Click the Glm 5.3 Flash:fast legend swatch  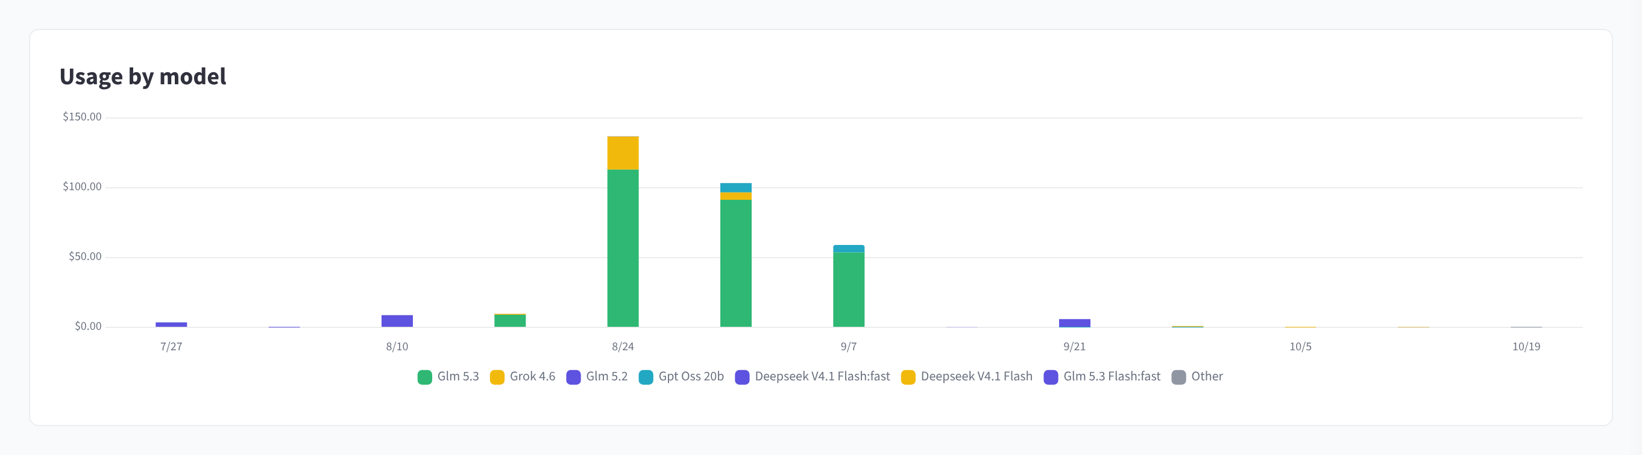pyautogui.click(x=1051, y=377)
